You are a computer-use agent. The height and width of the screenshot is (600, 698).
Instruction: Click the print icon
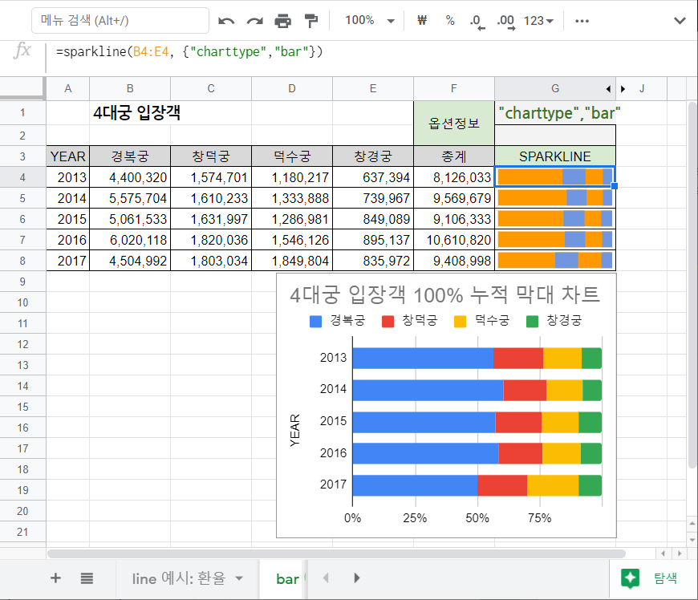tap(283, 21)
